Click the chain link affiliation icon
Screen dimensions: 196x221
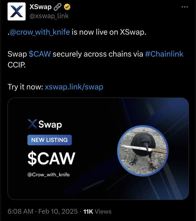point(58,7)
